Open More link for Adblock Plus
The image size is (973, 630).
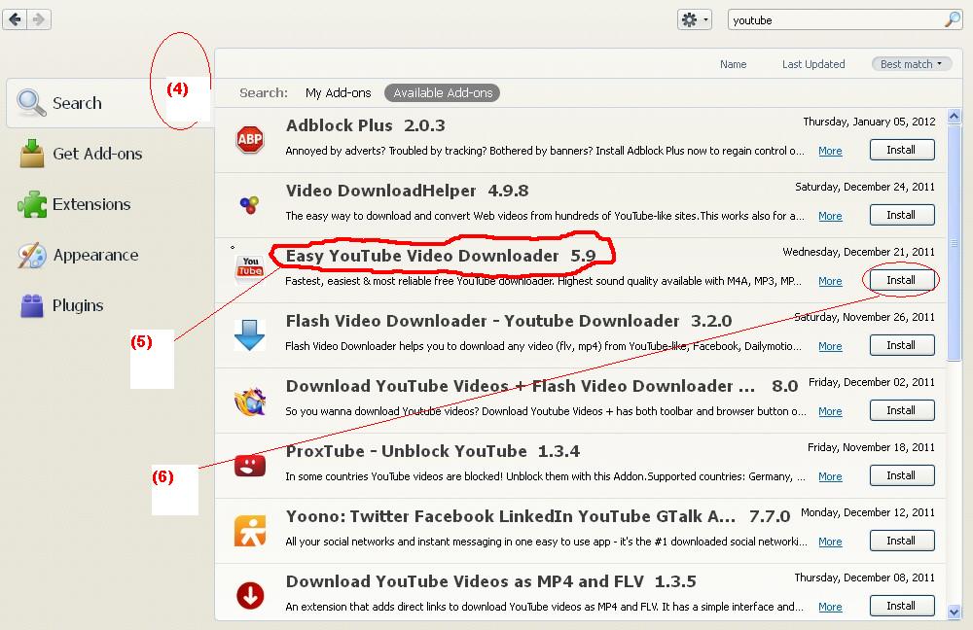click(x=830, y=151)
